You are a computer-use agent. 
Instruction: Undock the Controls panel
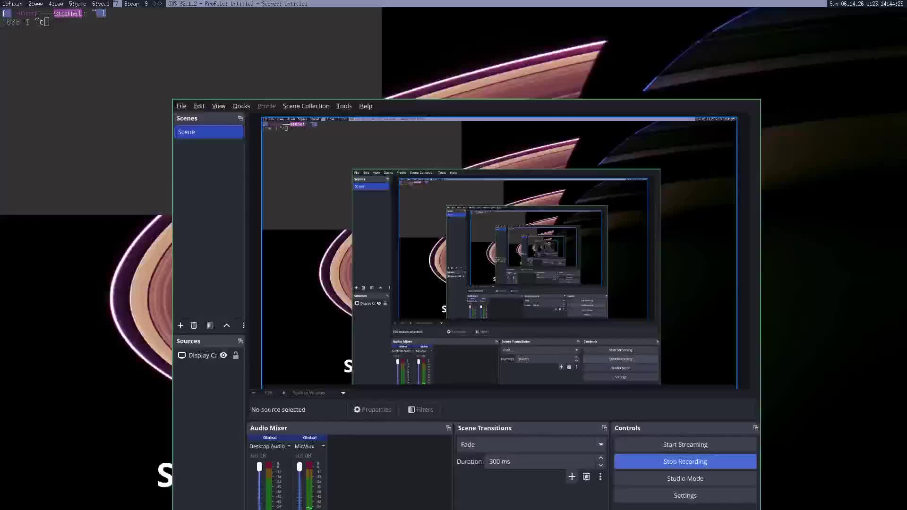pos(755,428)
